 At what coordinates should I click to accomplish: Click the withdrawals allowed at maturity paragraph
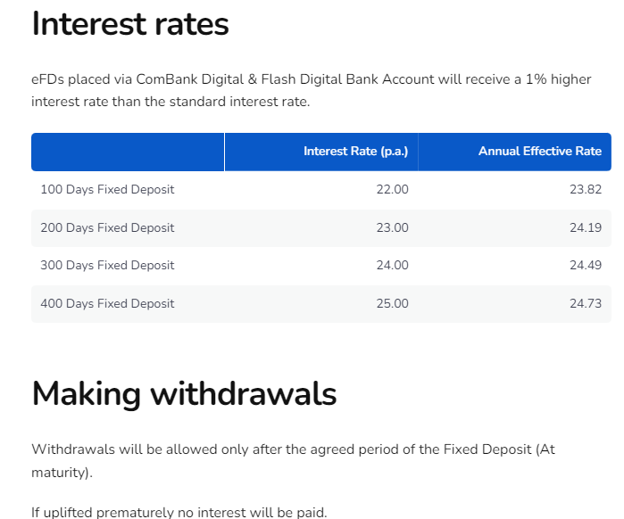point(294,460)
